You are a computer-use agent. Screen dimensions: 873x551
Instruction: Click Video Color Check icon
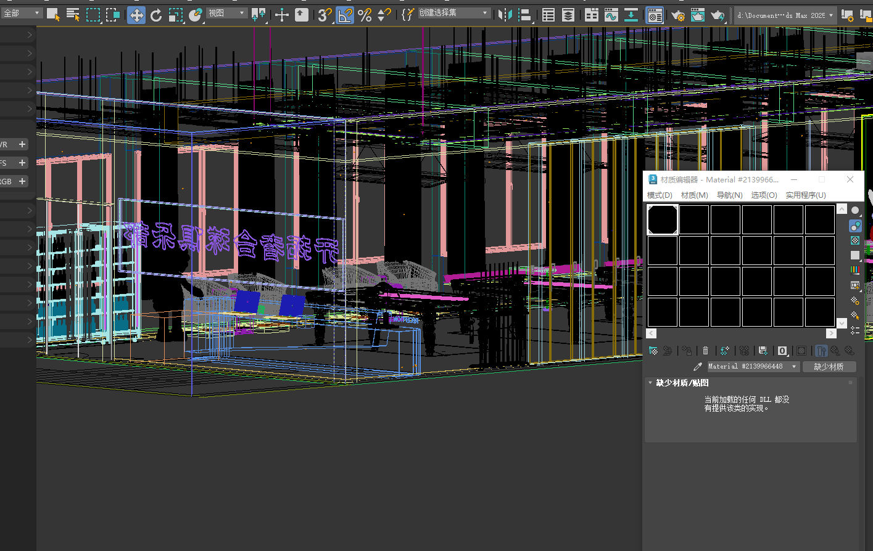pyautogui.click(x=855, y=270)
